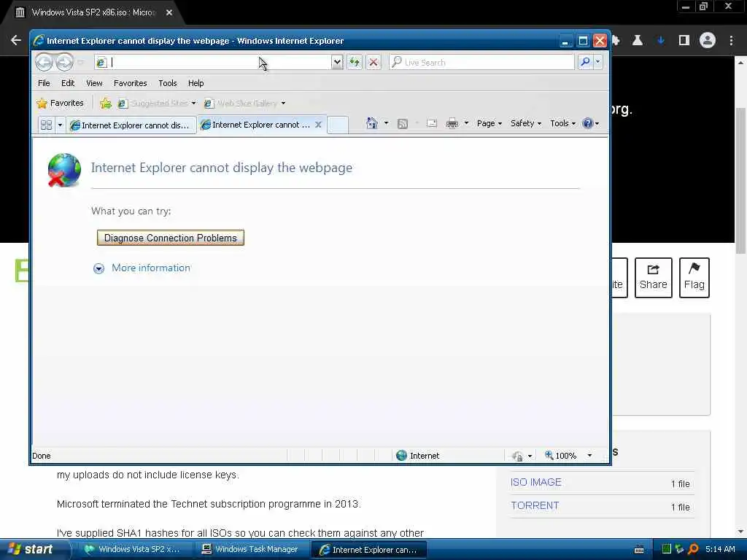
Task: Expand the Print options dropdown arrow
Action: [466, 123]
